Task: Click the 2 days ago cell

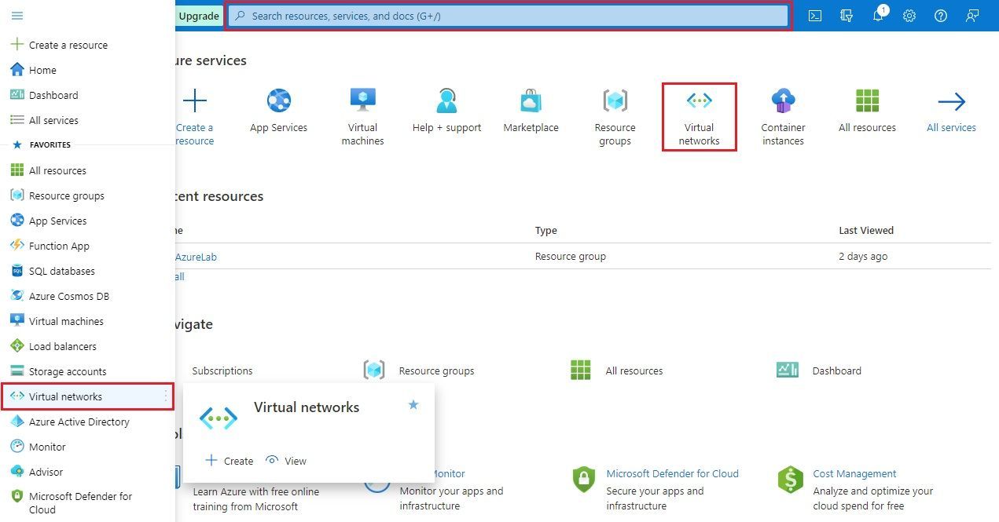Action: point(863,256)
